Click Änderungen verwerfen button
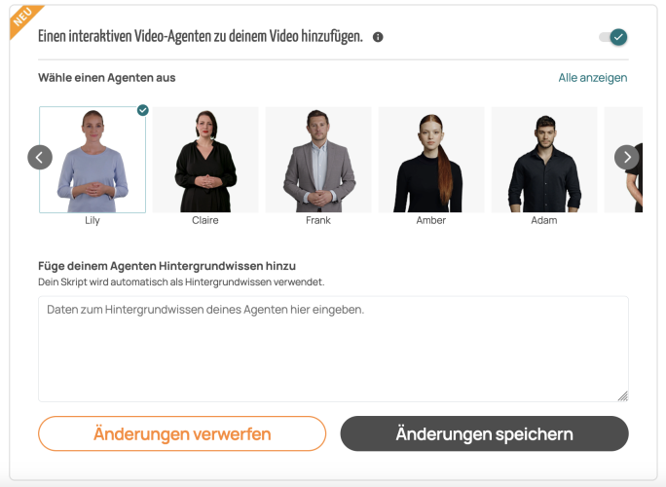 182,433
